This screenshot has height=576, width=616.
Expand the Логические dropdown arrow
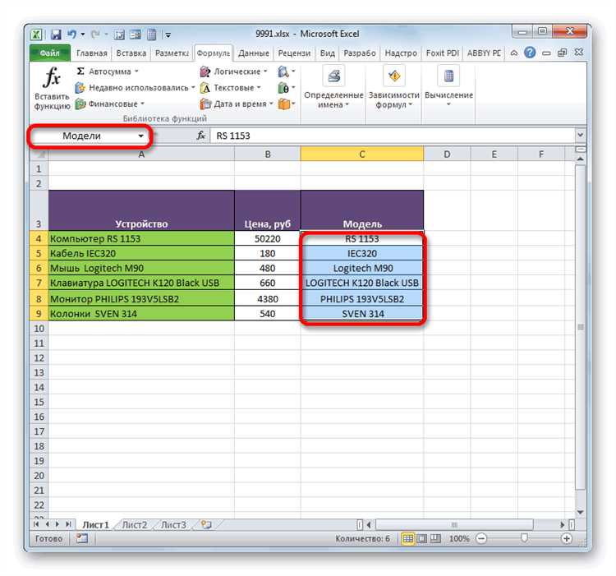click(x=265, y=71)
